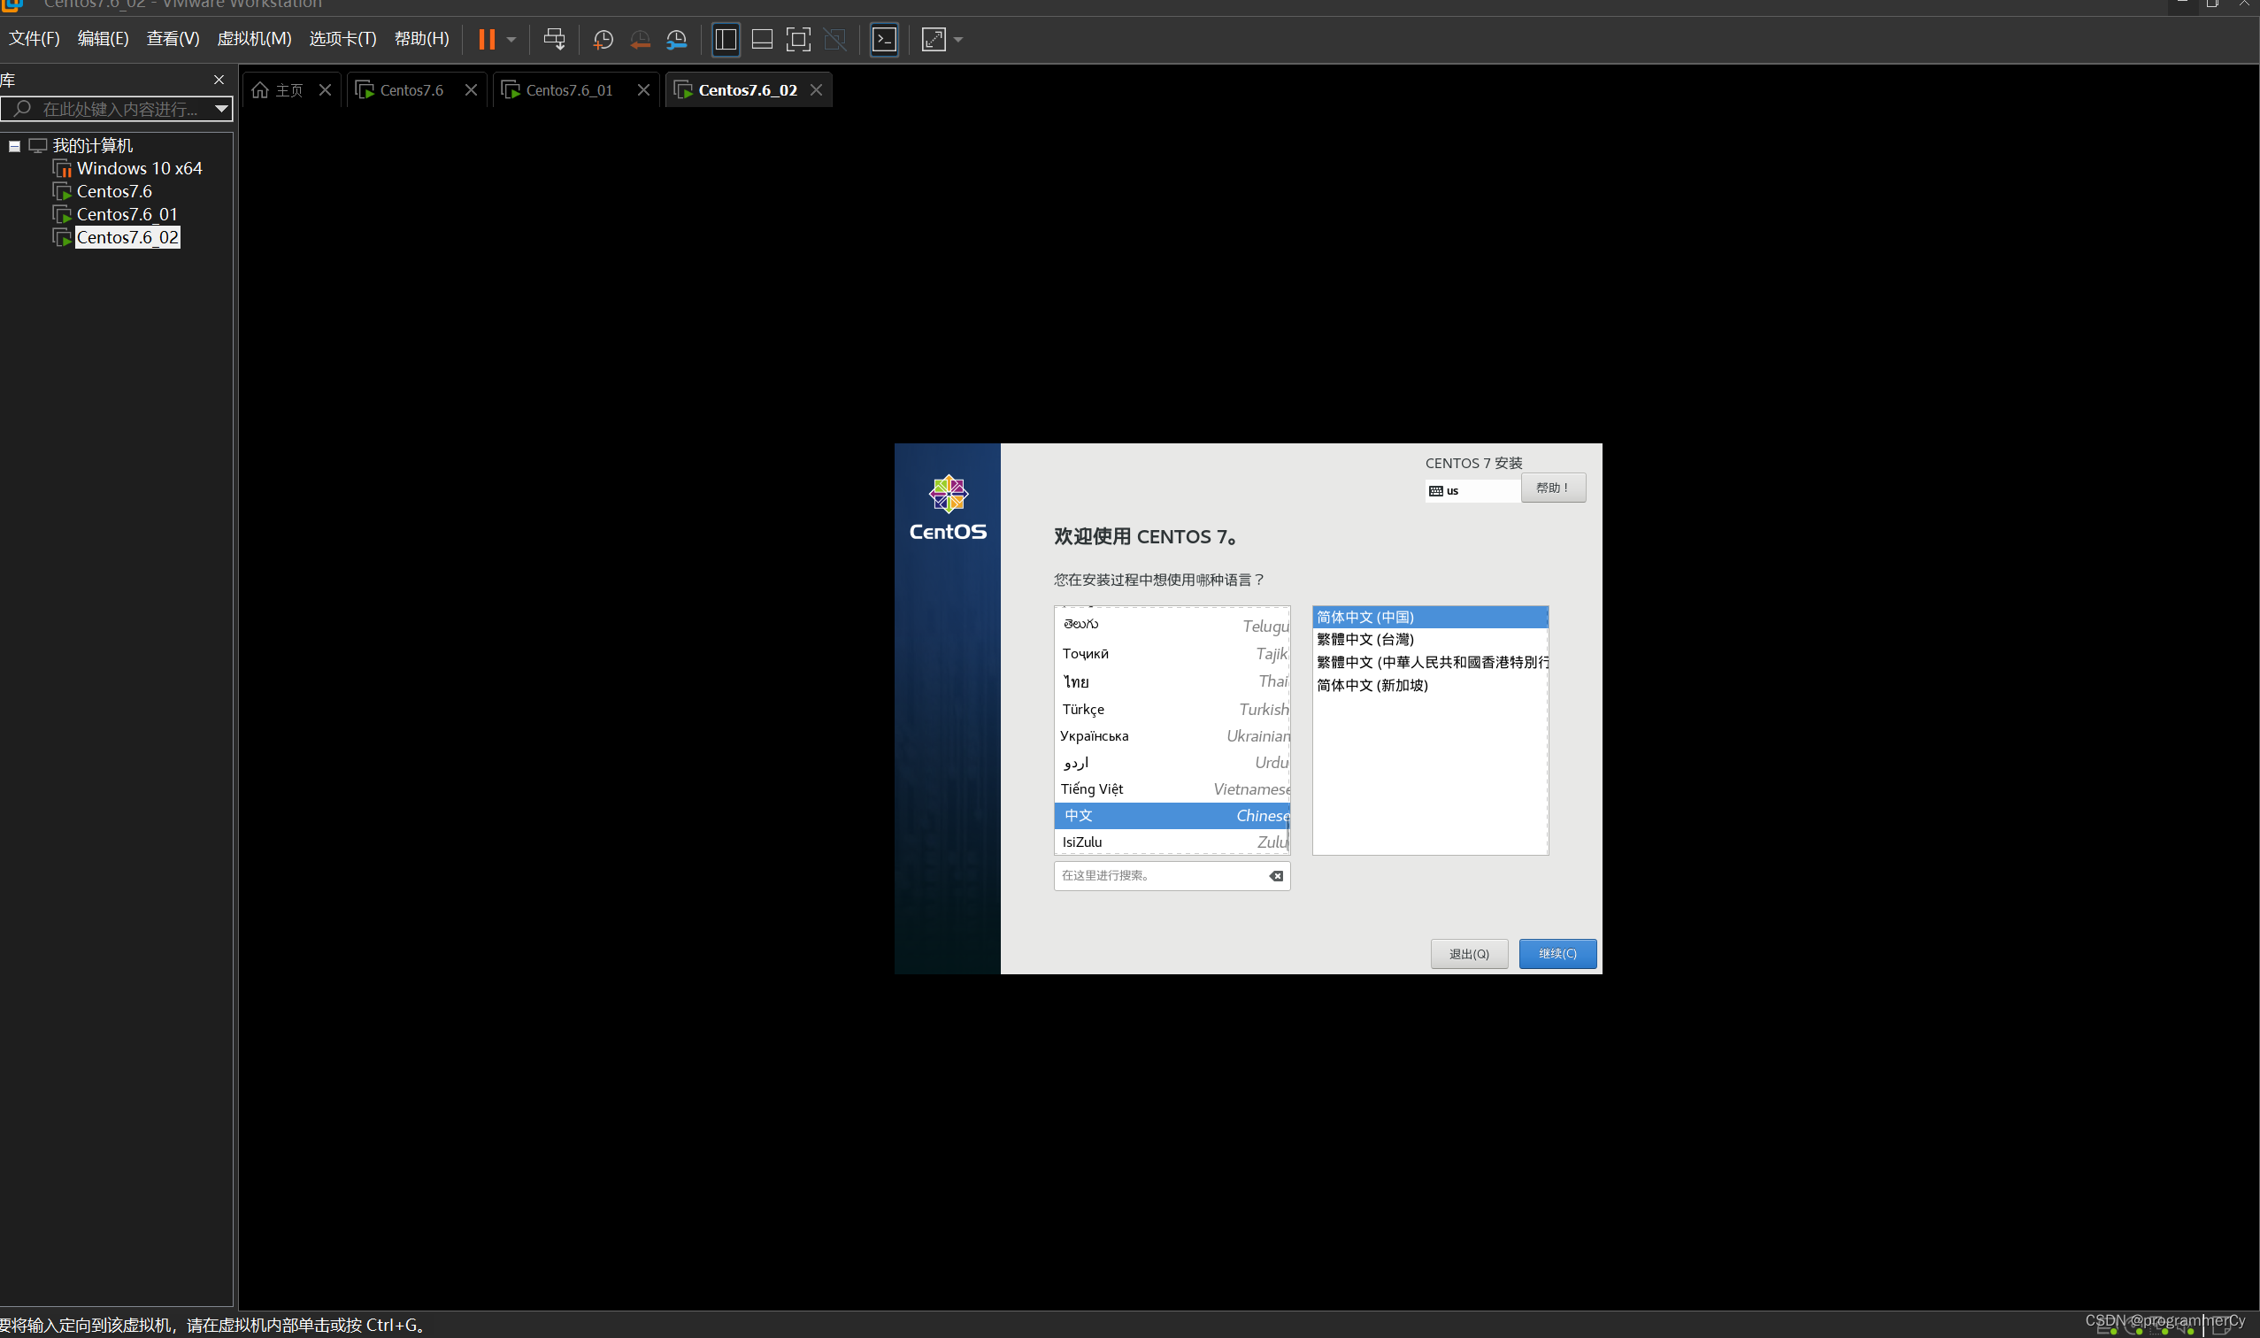Click Send Ctrl+Alt+Del toolbar icon
This screenshot has width=2260, height=1338.
(x=555, y=39)
